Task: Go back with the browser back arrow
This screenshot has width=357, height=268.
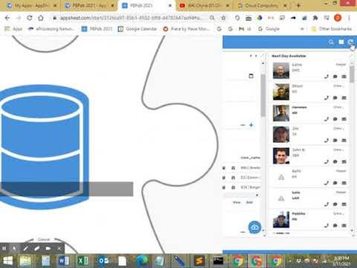Action: (x=7, y=18)
